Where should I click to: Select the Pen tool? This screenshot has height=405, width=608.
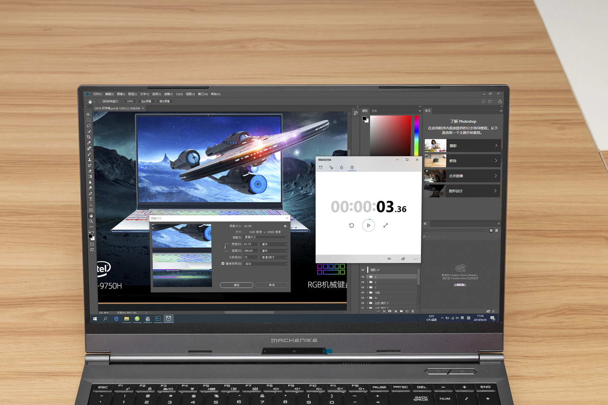[x=90, y=193]
